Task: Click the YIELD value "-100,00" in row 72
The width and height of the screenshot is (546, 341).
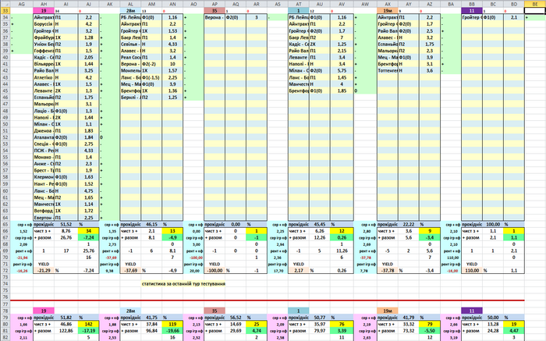Action: [214, 271]
